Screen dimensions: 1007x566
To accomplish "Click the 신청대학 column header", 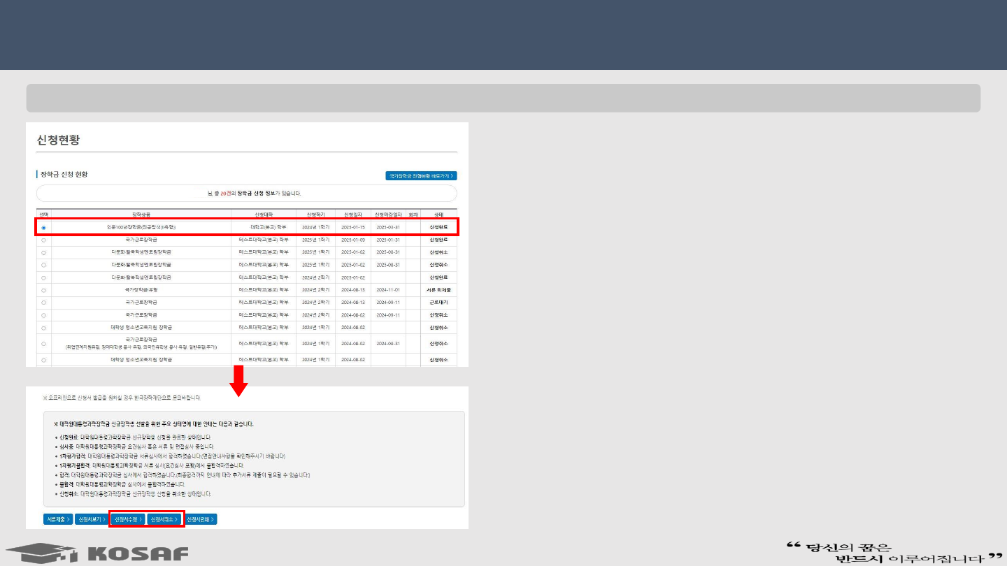I will point(263,214).
